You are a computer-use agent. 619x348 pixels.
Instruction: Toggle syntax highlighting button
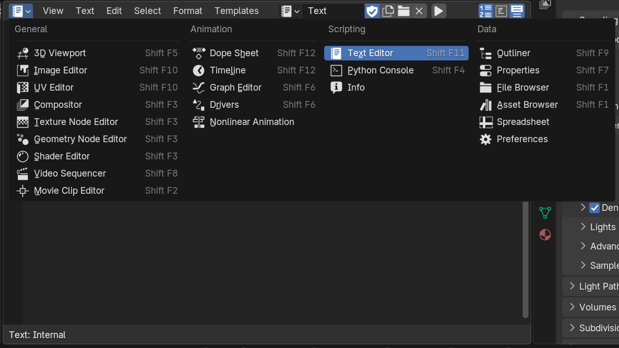(517, 11)
